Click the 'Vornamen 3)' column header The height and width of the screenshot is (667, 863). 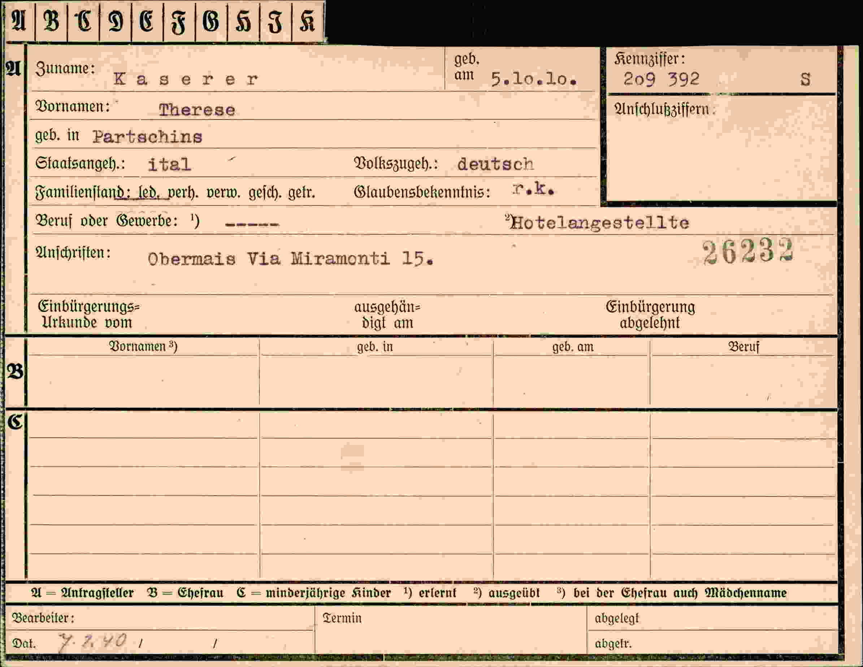[143, 346]
